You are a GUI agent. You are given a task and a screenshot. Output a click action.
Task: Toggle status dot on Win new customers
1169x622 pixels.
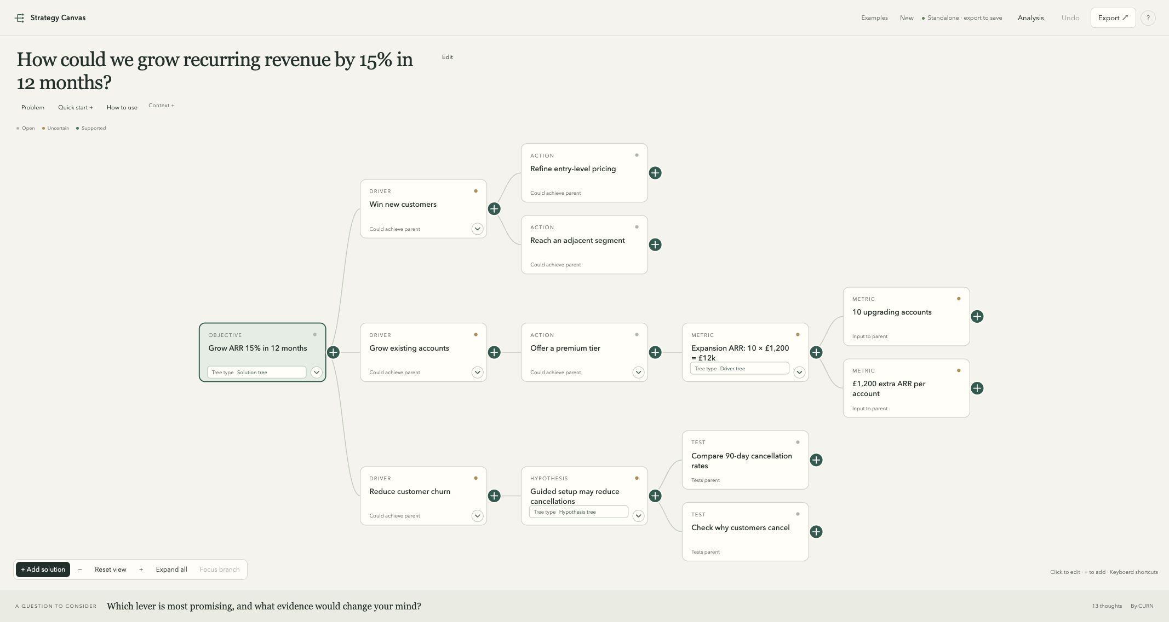pos(475,191)
